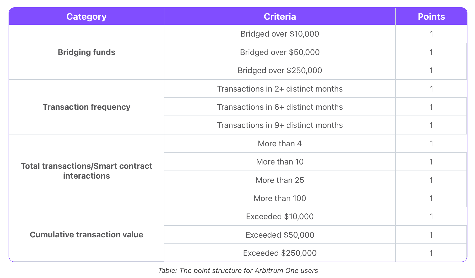Click the More than 25 criteria
The image size is (475, 278).
280,180
